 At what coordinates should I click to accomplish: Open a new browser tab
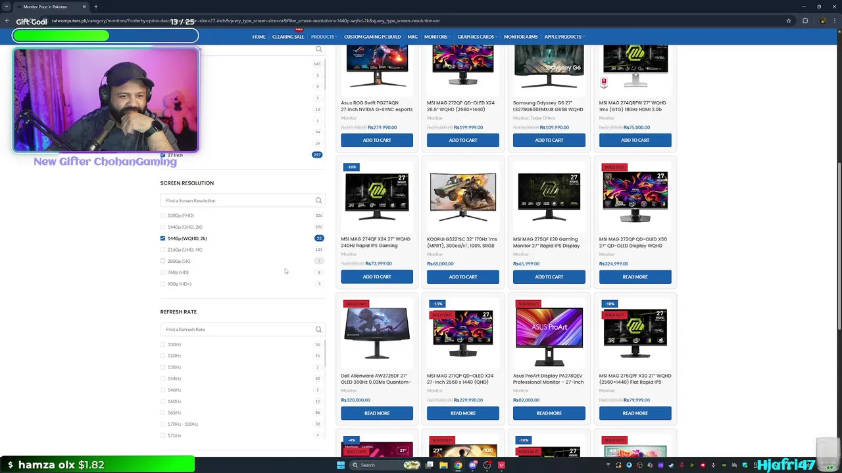pos(95,7)
